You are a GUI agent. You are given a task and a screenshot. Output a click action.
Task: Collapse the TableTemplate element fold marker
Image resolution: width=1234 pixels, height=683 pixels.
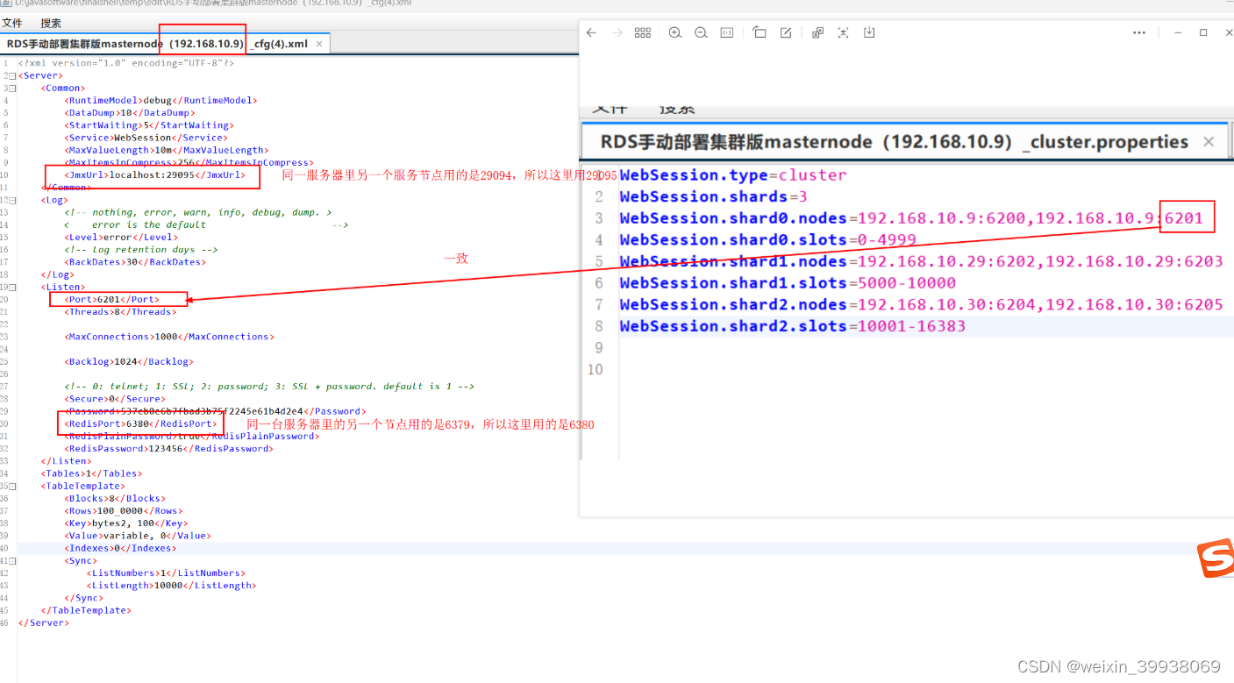click(12, 486)
